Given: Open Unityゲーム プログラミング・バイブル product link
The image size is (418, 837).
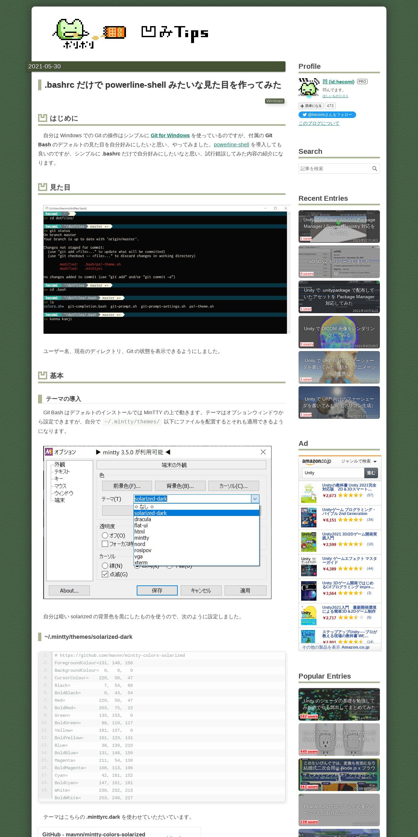Looking at the screenshot, I should 349,512.
